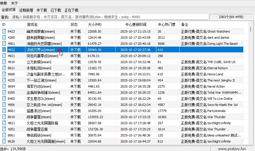
Task: Select the game 海军行动[steam]
Action: [x=39, y=86]
